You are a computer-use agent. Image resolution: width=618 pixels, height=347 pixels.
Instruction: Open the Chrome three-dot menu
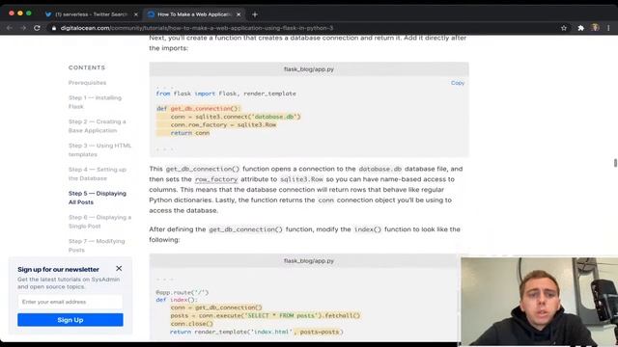(608, 28)
